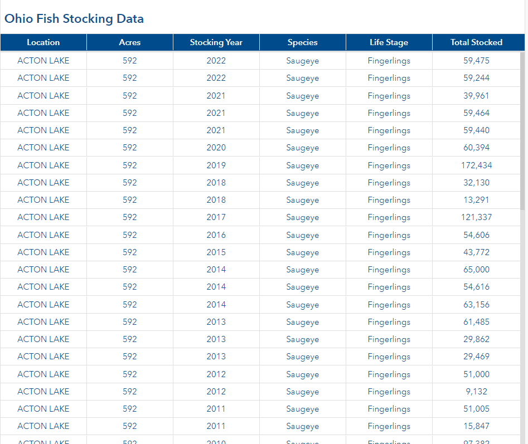Select the total stocked value 13,291
528x444 pixels.
[476, 200]
